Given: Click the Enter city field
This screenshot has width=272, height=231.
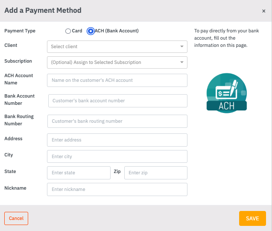Looking at the screenshot, I should (117, 156).
